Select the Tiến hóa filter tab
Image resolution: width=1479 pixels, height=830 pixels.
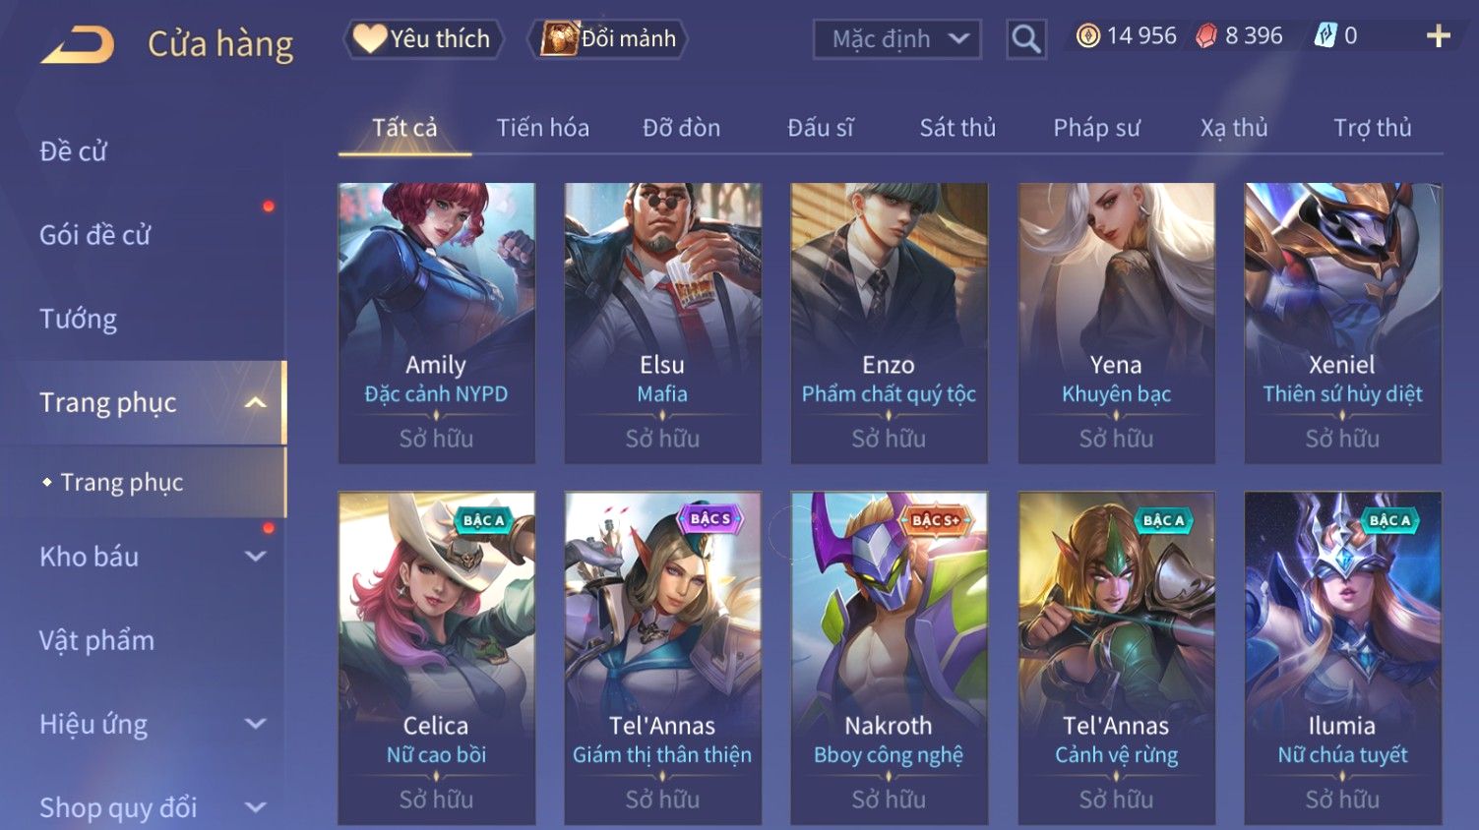pos(542,128)
